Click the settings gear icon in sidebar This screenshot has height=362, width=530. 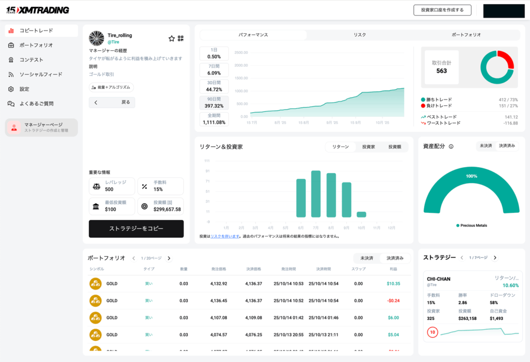tap(11, 89)
